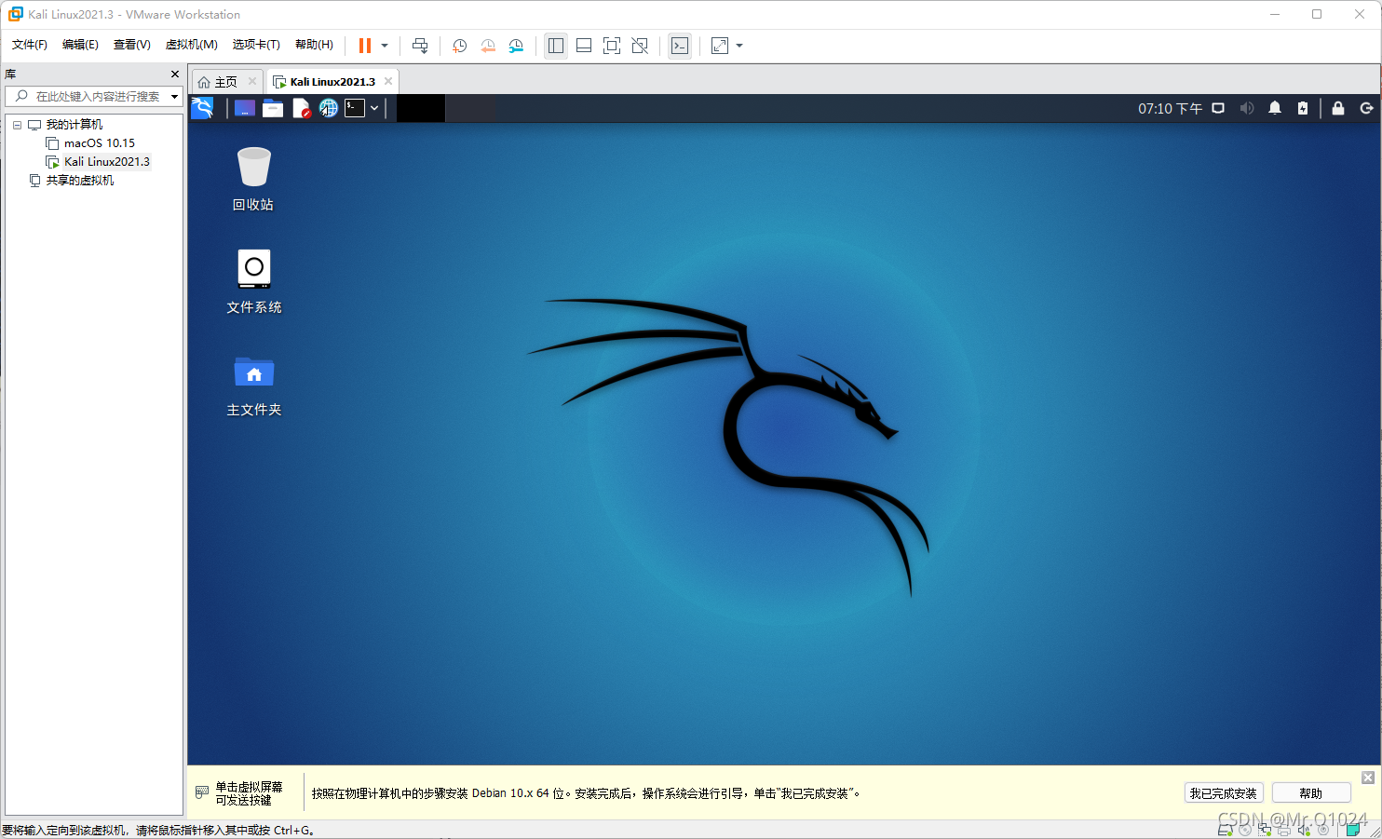Toggle the Kali volume tray icon
The width and height of the screenshot is (1382, 839).
tap(1247, 108)
